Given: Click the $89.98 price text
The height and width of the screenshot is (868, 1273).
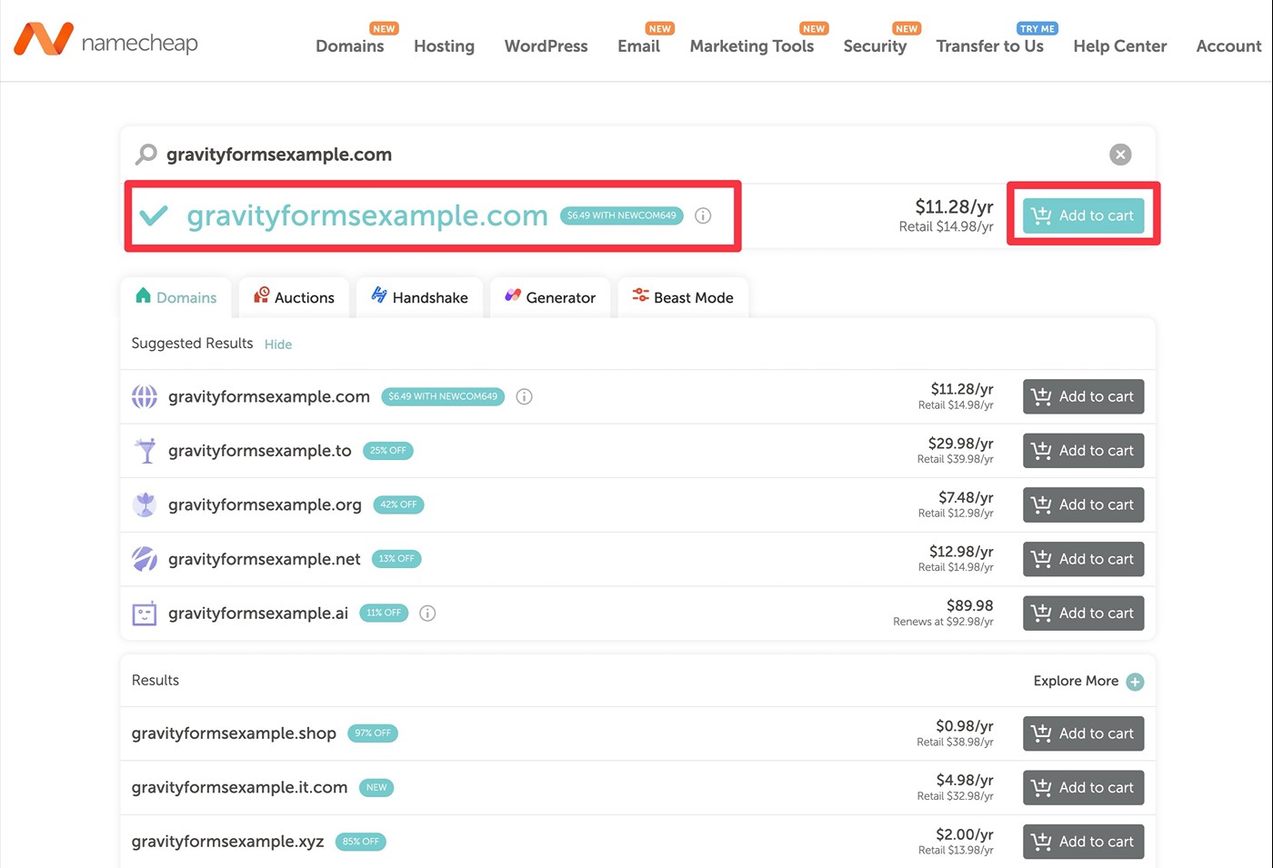Looking at the screenshot, I should 969,605.
